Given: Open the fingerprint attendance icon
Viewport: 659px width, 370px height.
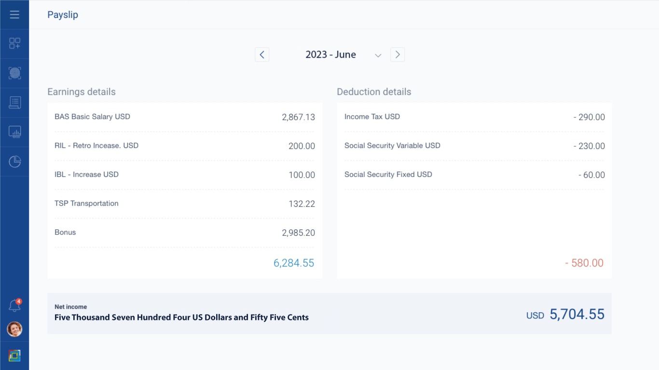Looking at the screenshot, I should click(x=14, y=73).
